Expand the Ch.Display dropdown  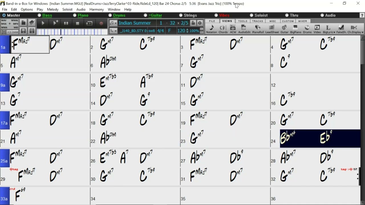362,32
